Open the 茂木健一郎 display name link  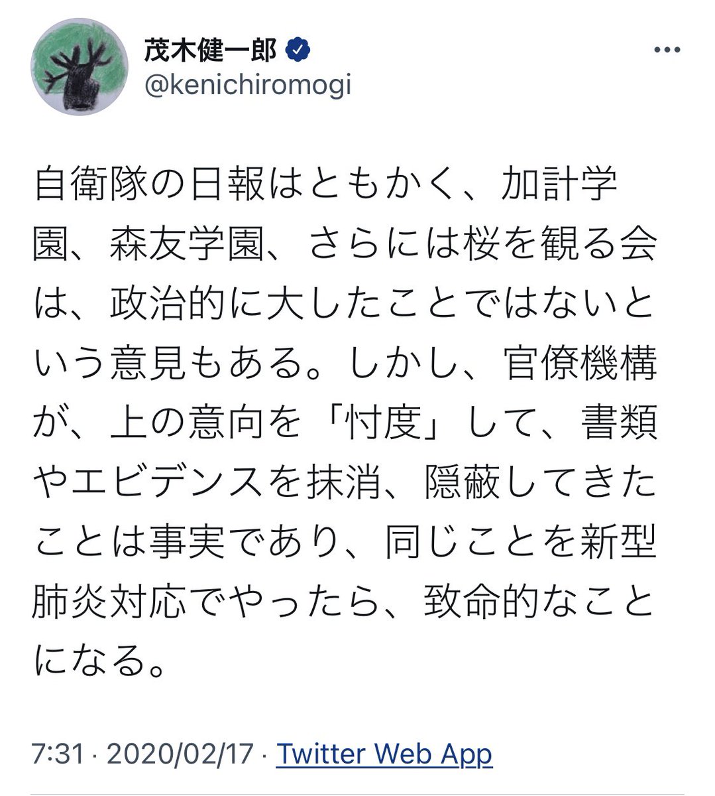click(210, 52)
